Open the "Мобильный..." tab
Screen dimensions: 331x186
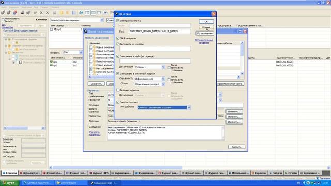pyautogui.click(x=239, y=173)
